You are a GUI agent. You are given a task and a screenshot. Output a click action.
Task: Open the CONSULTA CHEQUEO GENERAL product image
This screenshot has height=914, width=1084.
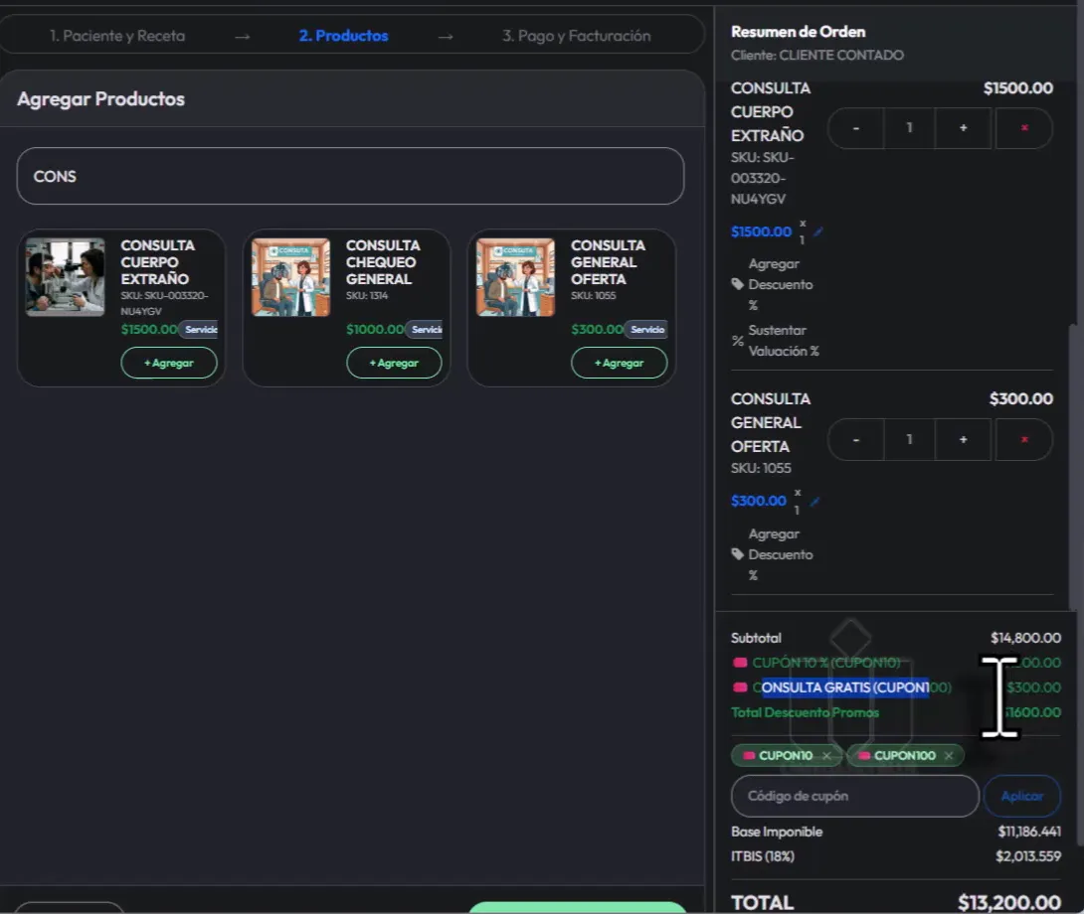coord(291,277)
